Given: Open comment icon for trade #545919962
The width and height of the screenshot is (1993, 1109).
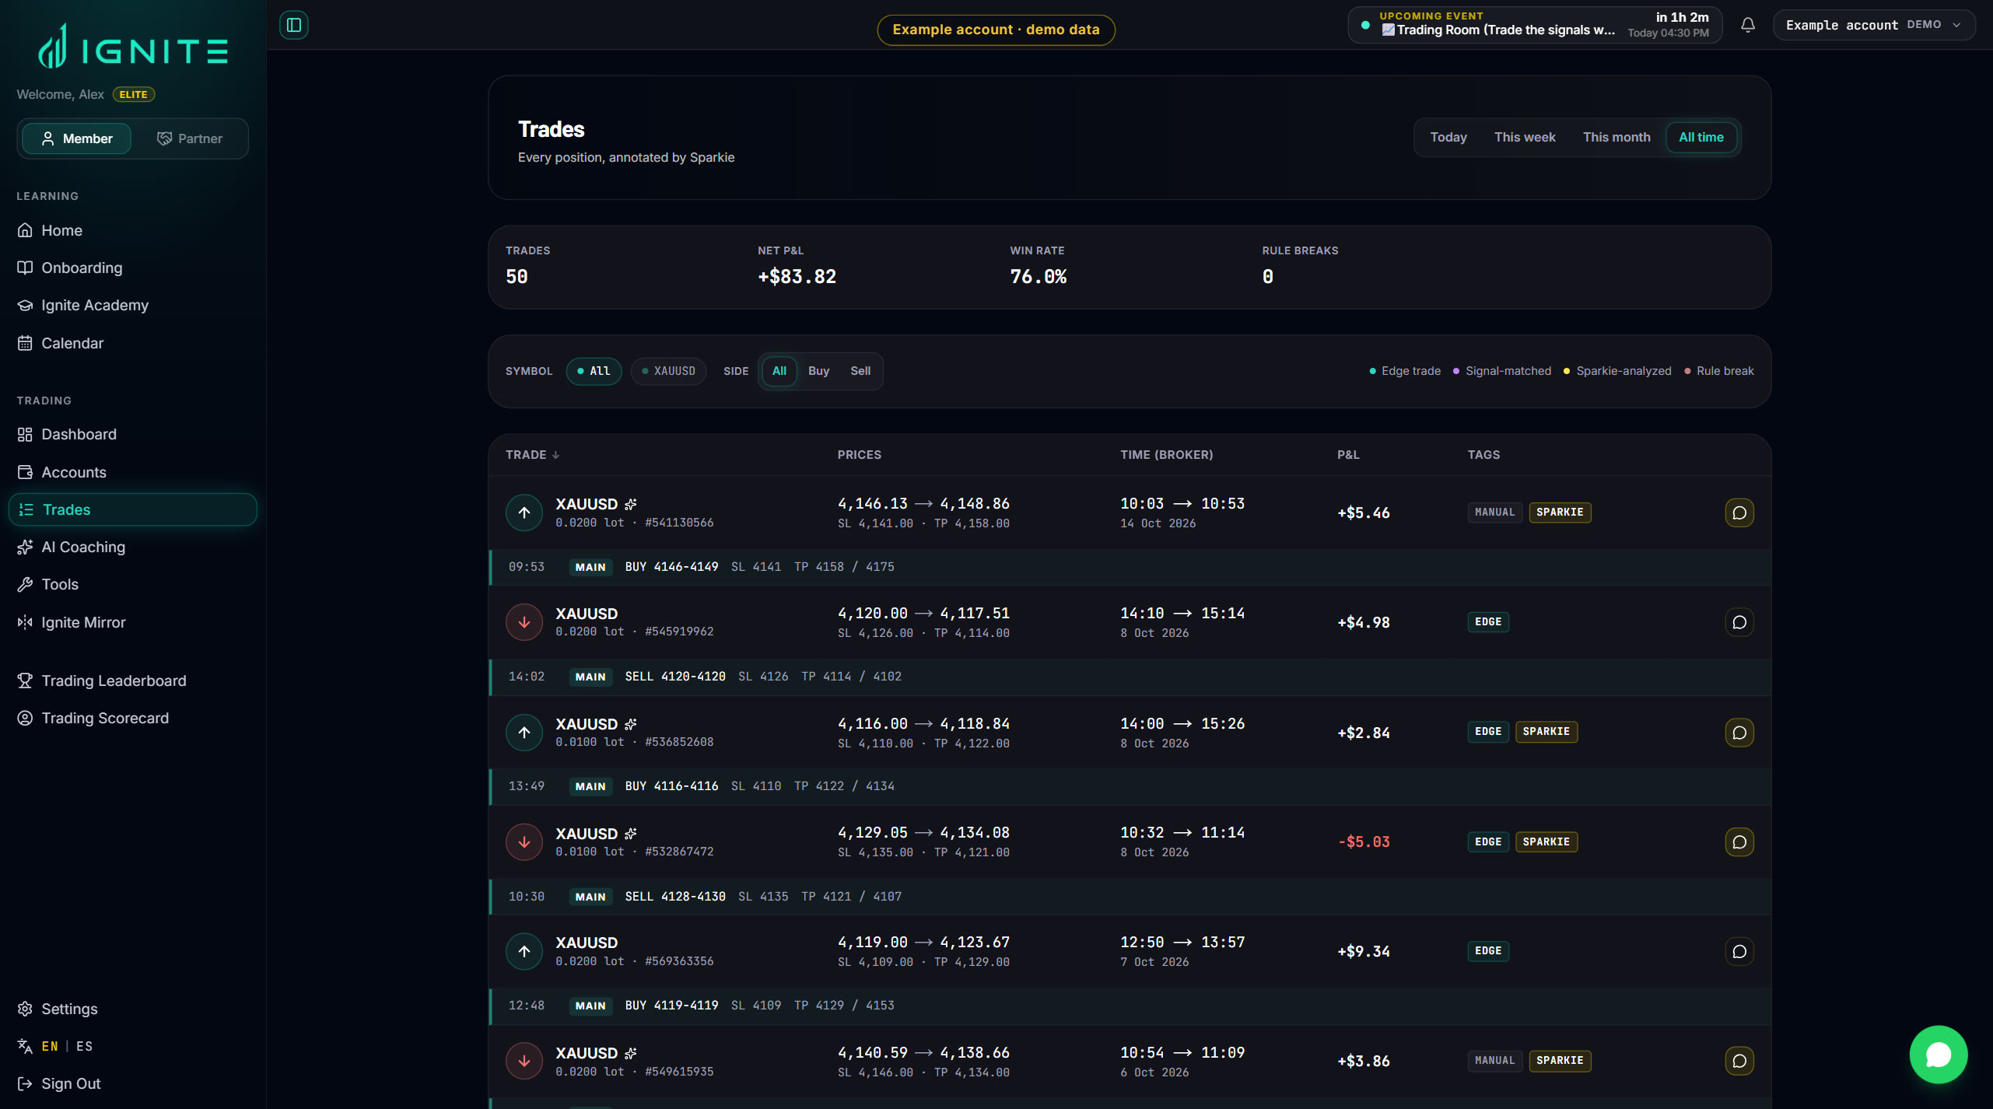Looking at the screenshot, I should point(1739,622).
